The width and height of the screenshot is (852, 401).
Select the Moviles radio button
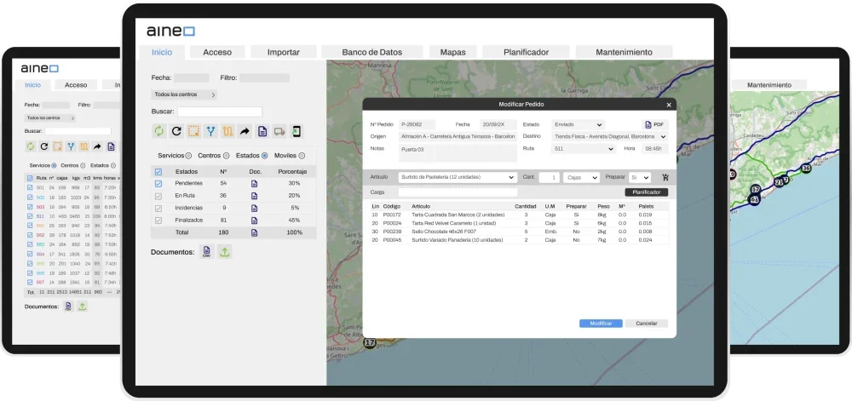pyautogui.click(x=302, y=156)
